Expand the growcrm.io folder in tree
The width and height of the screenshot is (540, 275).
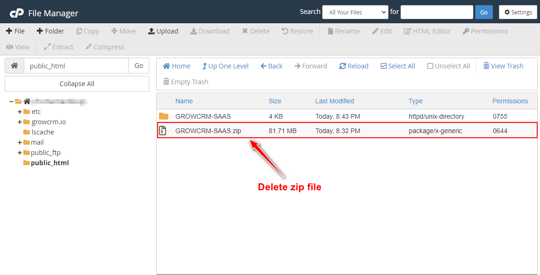pyautogui.click(x=20, y=122)
